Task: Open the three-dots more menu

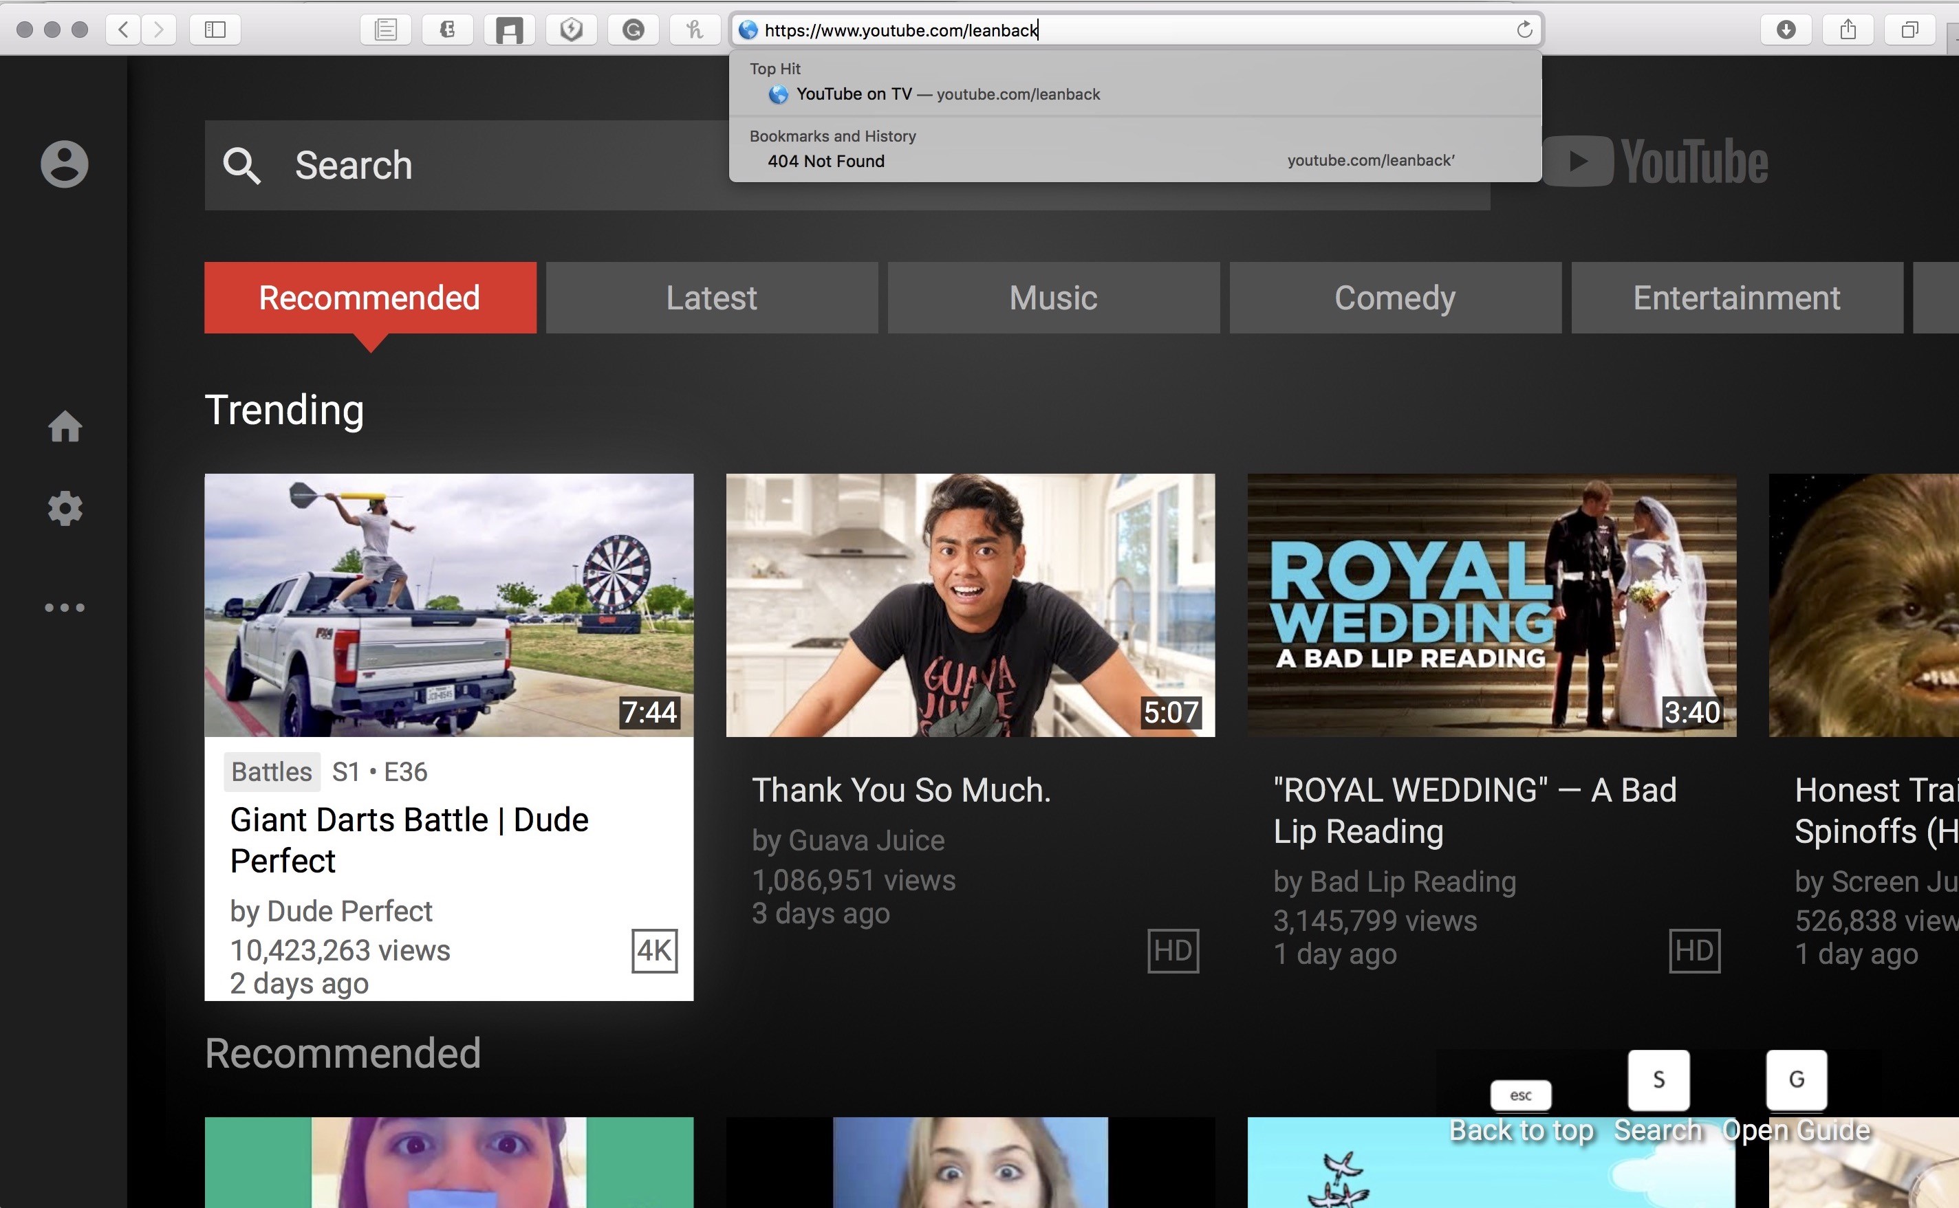Action: (x=65, y=607)
